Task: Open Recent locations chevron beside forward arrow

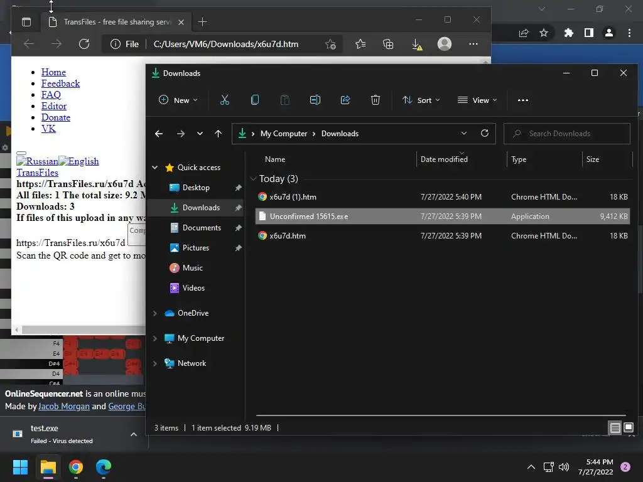Action: pos(200,134)
